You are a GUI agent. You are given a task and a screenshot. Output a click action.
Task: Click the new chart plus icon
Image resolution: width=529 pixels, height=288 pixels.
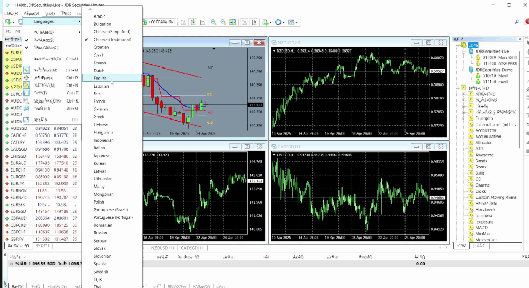pos(8,22)
